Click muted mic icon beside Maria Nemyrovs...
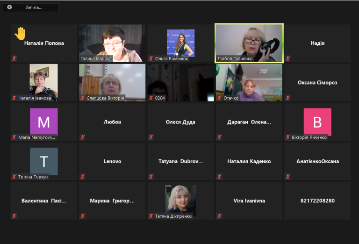 (14, 137)
